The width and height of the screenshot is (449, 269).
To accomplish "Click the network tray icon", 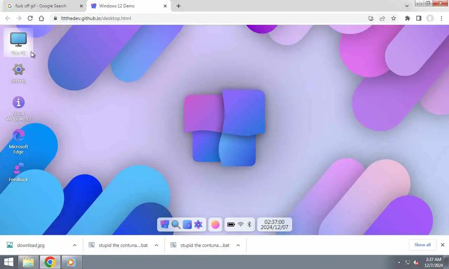I will (x=408, y=262).
